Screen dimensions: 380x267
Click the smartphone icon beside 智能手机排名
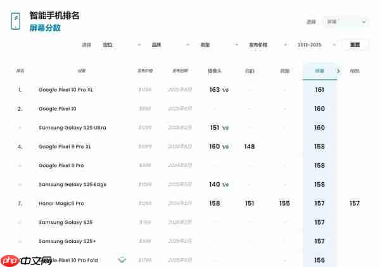pos(15,21)
